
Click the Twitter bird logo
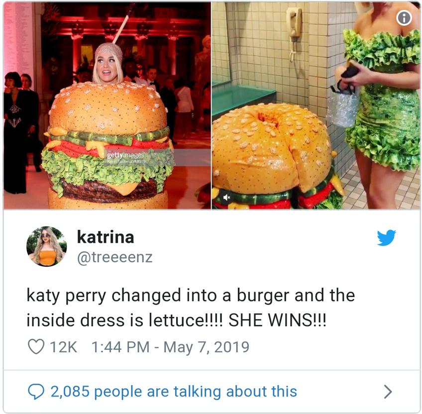[386, 238]
